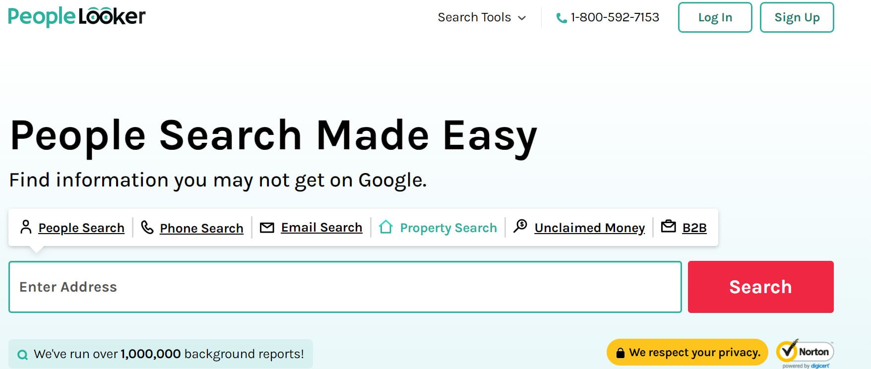Viewport: 871px width, 369px height.
Task: Open the PeopleLooker logo homepage
Action: 77,17
